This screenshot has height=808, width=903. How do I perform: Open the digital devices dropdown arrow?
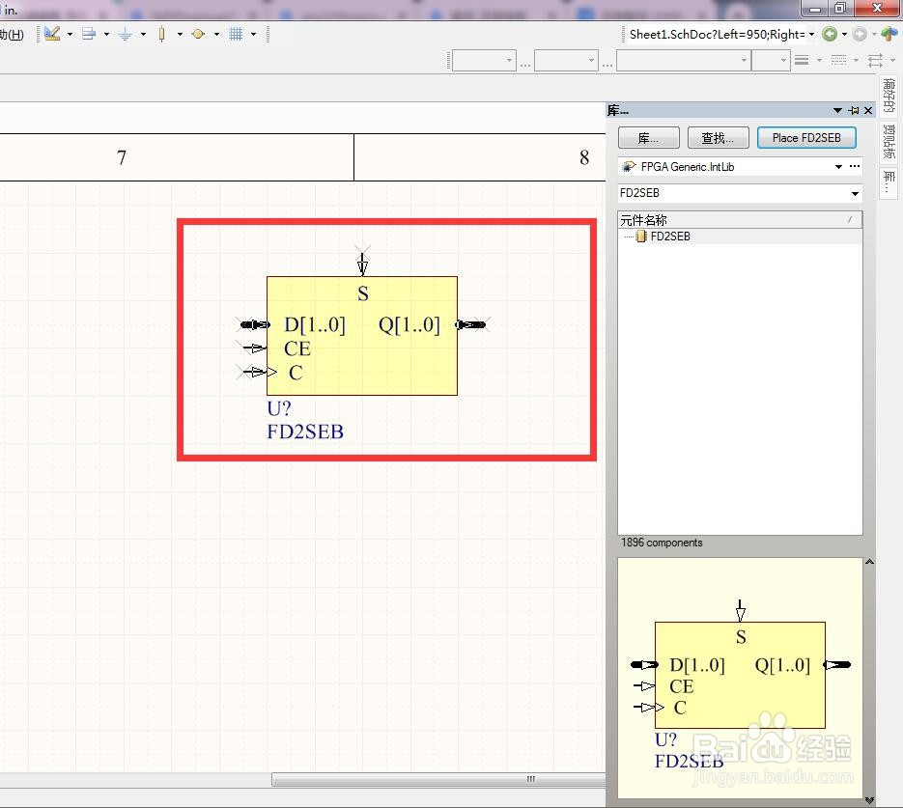(x=180, y=35)
